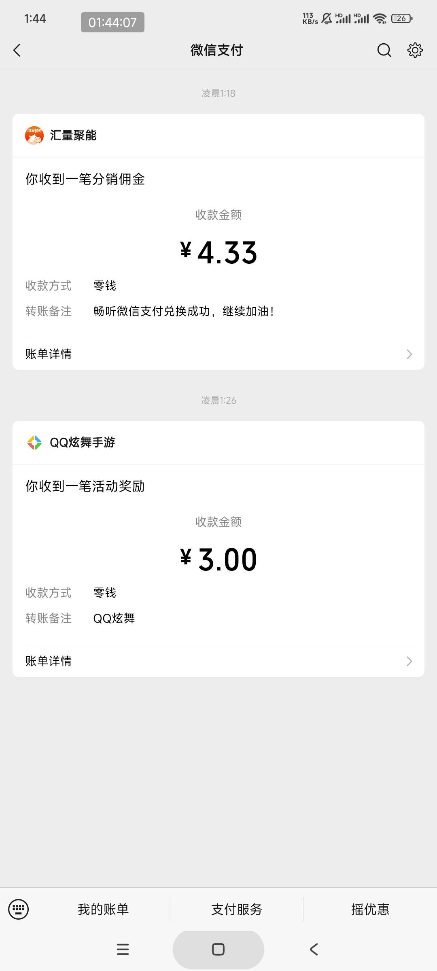Viewport: 437px width, 971px height.
Task: Tap 汇量聚能 sender name
Action: tap(73, 135)
